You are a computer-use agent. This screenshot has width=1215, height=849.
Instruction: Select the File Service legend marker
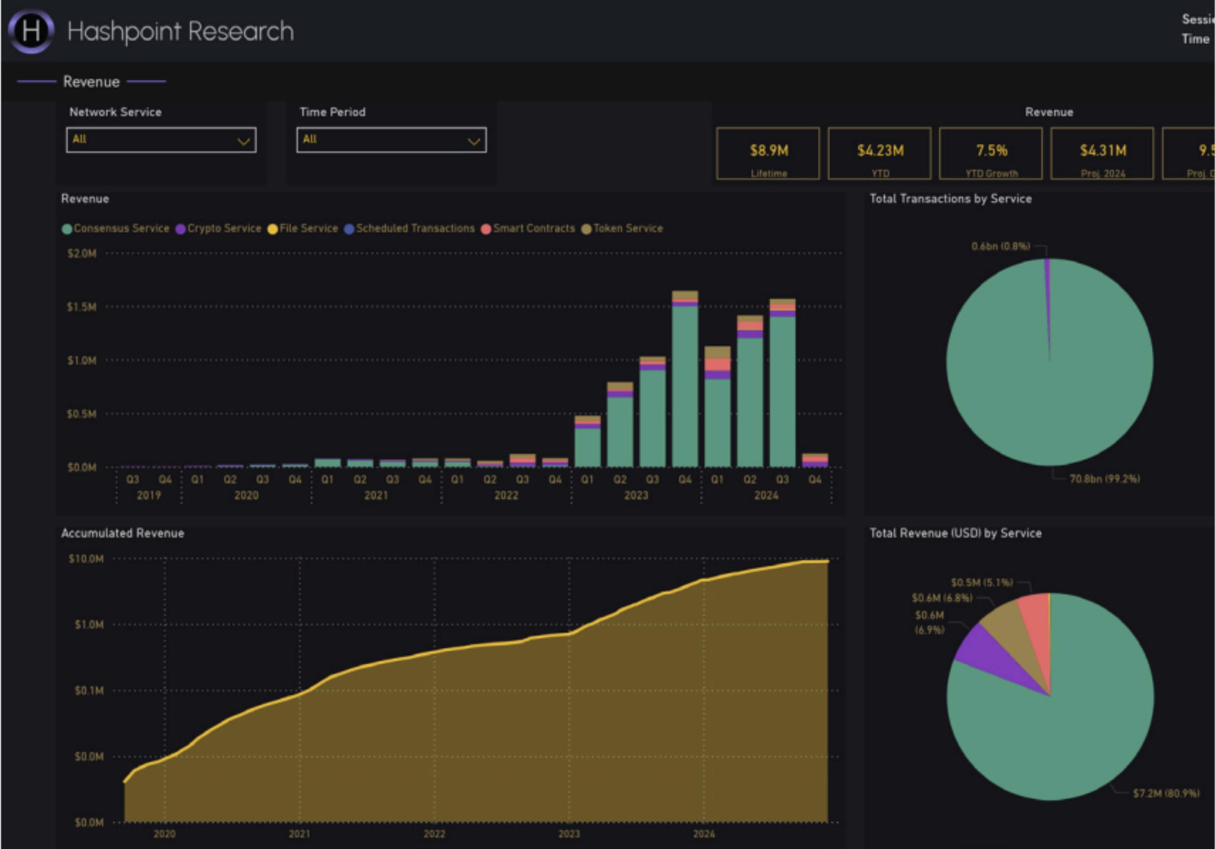(272, 228)
